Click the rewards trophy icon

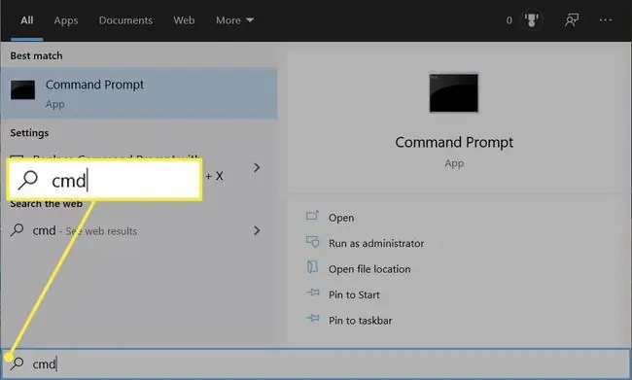tap(531, 19)
